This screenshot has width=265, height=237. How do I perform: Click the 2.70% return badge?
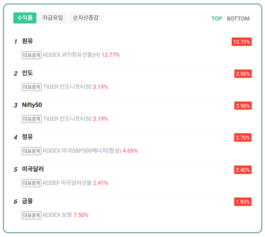coord(243,138)
